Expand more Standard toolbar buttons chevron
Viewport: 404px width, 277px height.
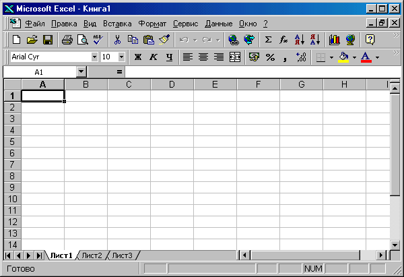pos(396,35)
